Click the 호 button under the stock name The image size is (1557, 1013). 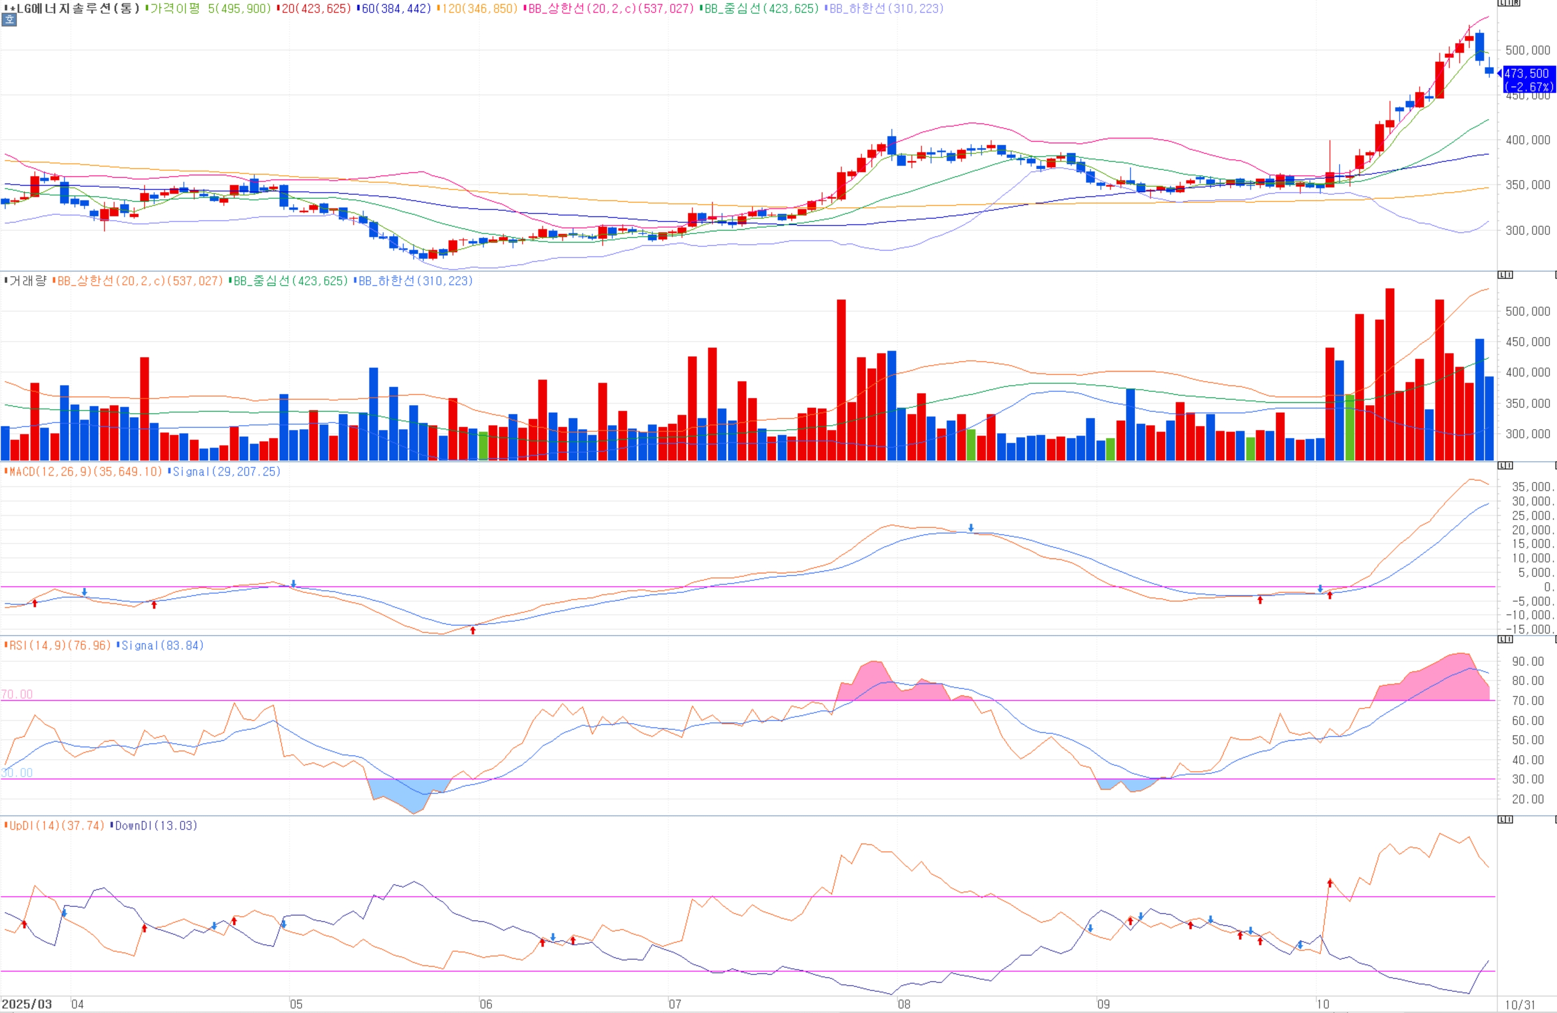(x=9, y=20)
